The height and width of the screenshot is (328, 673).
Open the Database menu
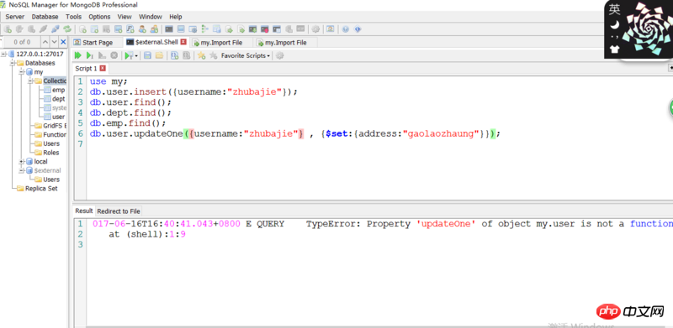45,17
